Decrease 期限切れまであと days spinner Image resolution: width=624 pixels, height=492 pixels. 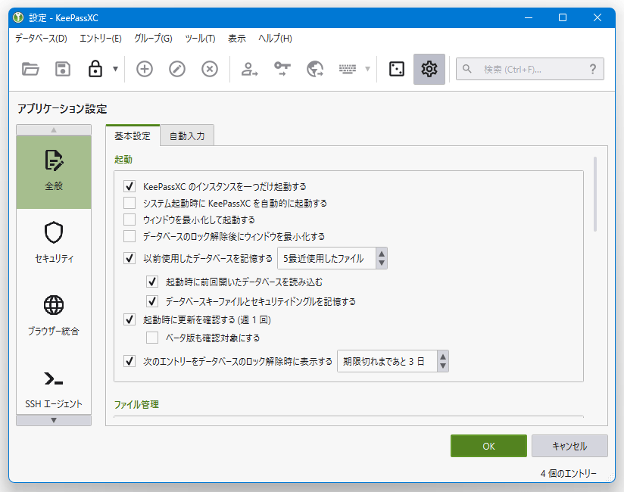pos(443,366)
